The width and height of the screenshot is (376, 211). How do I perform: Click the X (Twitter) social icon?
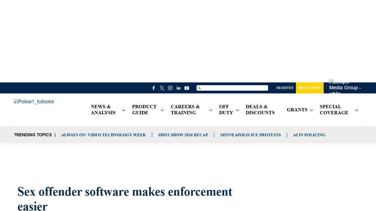(x=162, y=88)
